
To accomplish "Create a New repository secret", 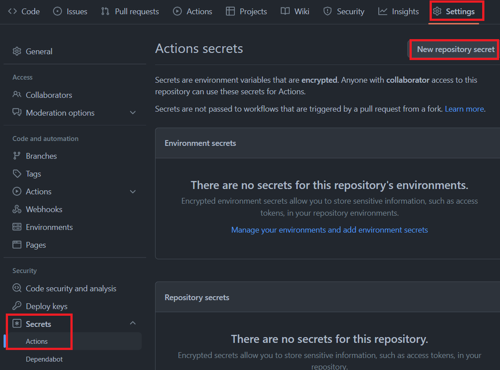I will [x=455, y=49].
